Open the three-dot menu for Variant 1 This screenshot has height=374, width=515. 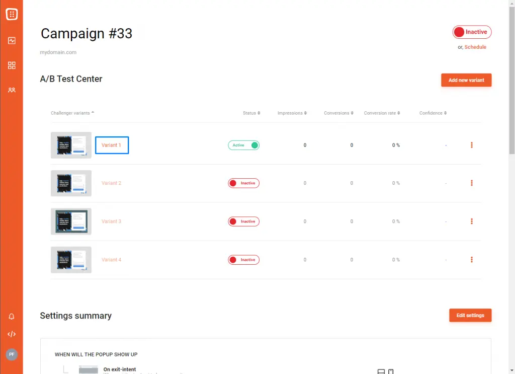[471, 145]
